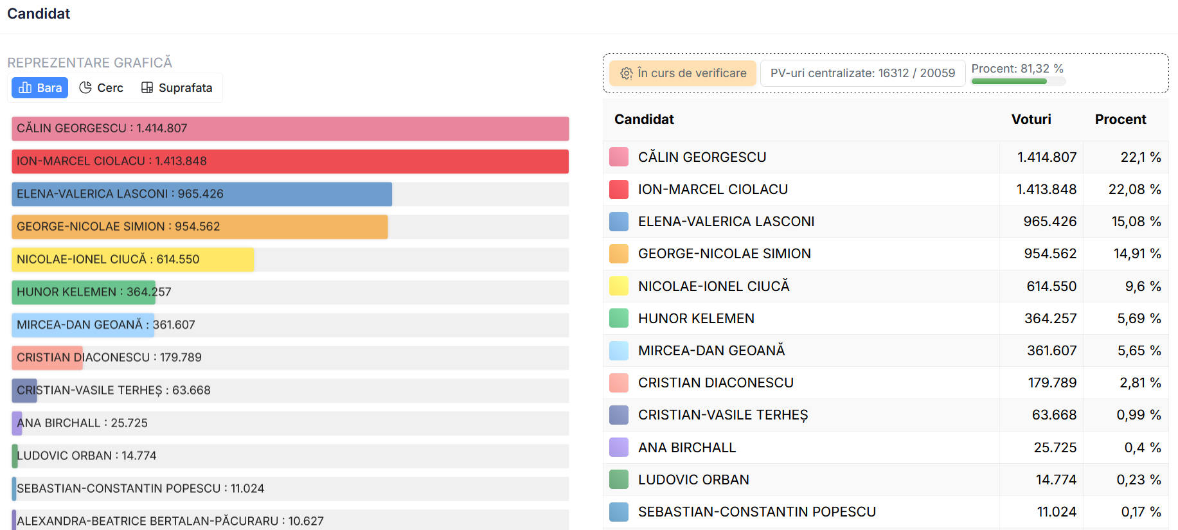1178x530 pixels.
Task: Click the În curs de verificare status badge
Action: tap(683, 74)
